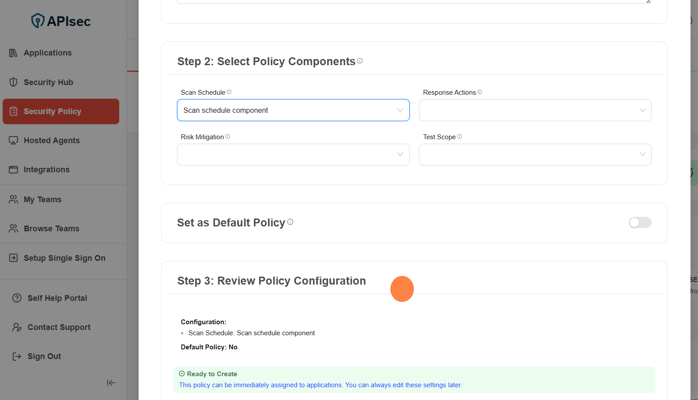Open Contact Support link
Image resolution: width=698 pixels, height=400 pixels.
[59, 327]
